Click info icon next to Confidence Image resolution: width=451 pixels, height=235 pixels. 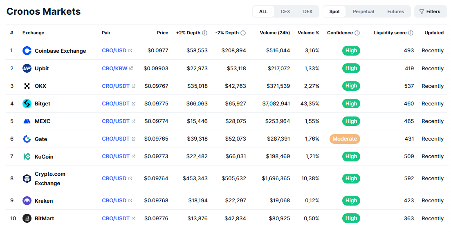click(x=357, y=33)
